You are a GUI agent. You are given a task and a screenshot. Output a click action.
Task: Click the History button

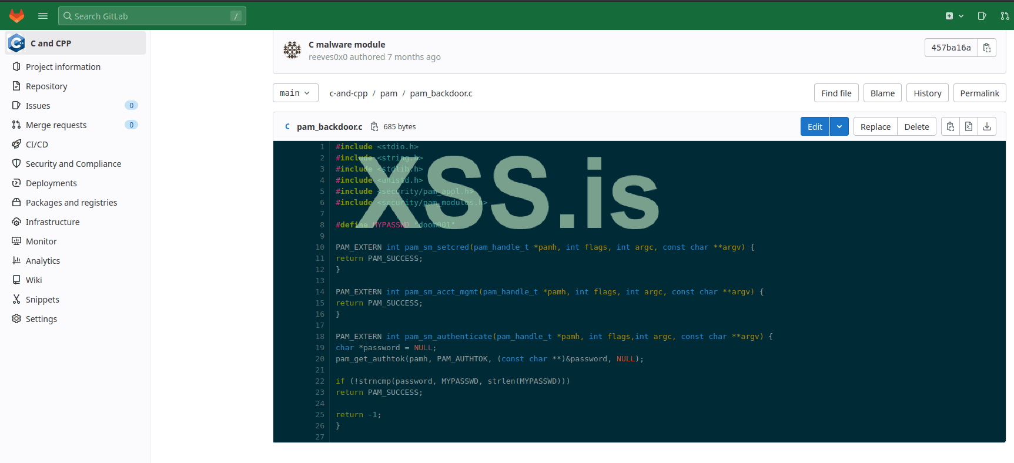[x=928, y=93]
